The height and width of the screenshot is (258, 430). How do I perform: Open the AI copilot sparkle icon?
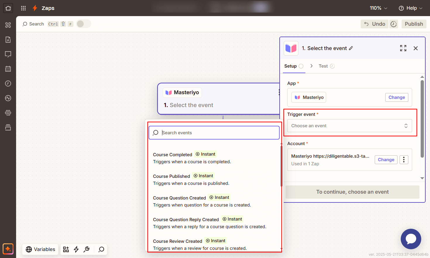click(x=8, y=249)
